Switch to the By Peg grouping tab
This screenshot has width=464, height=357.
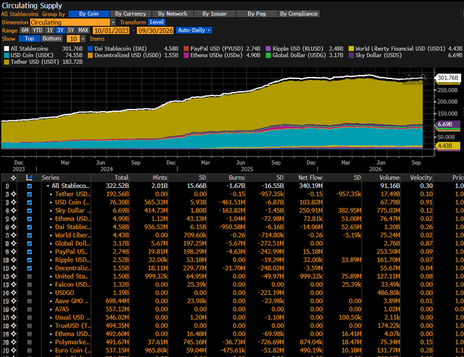pyautogui.click(x=257, y=14)
